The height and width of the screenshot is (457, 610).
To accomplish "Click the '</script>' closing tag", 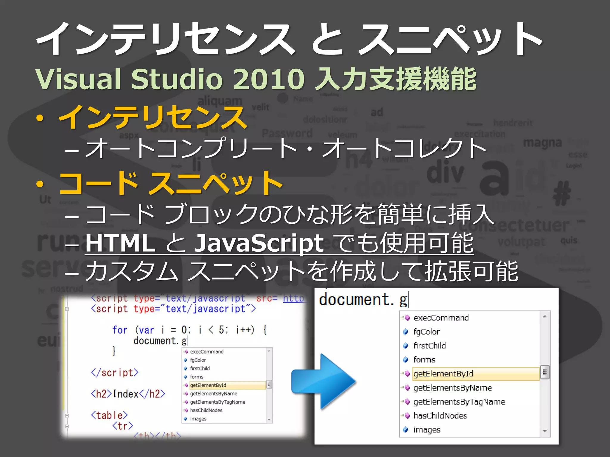I will coord(115,373).
